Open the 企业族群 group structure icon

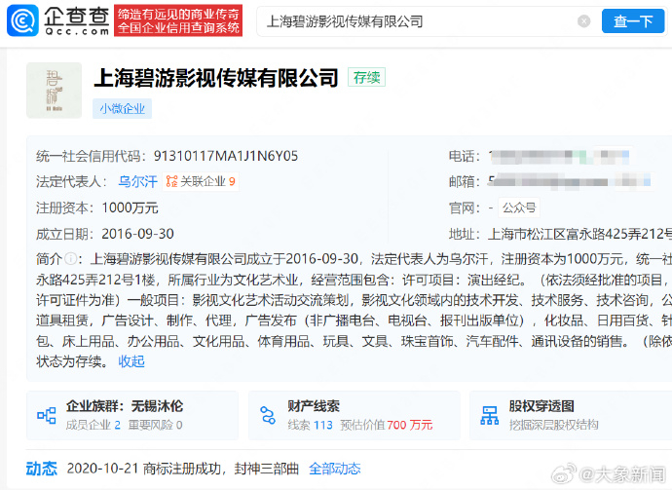tap(47, 415)
